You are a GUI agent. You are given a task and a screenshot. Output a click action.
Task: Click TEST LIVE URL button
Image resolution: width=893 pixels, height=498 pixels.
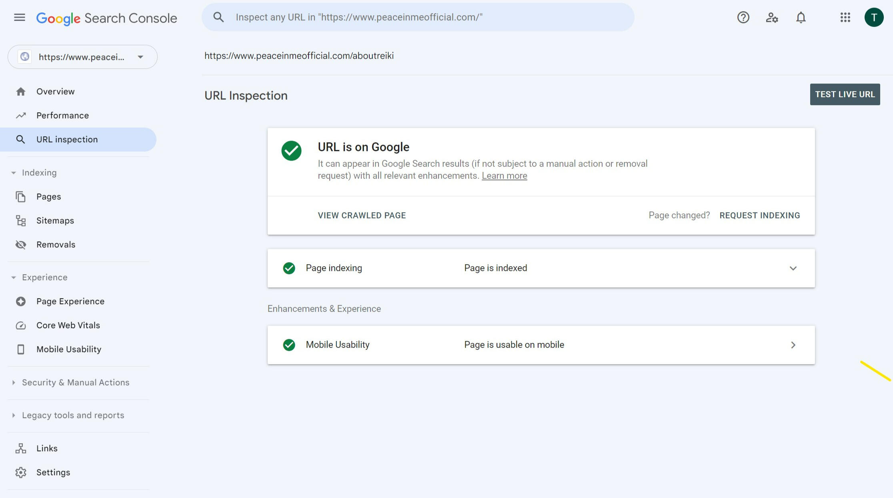pyautogui.click(x=845, y=94)
